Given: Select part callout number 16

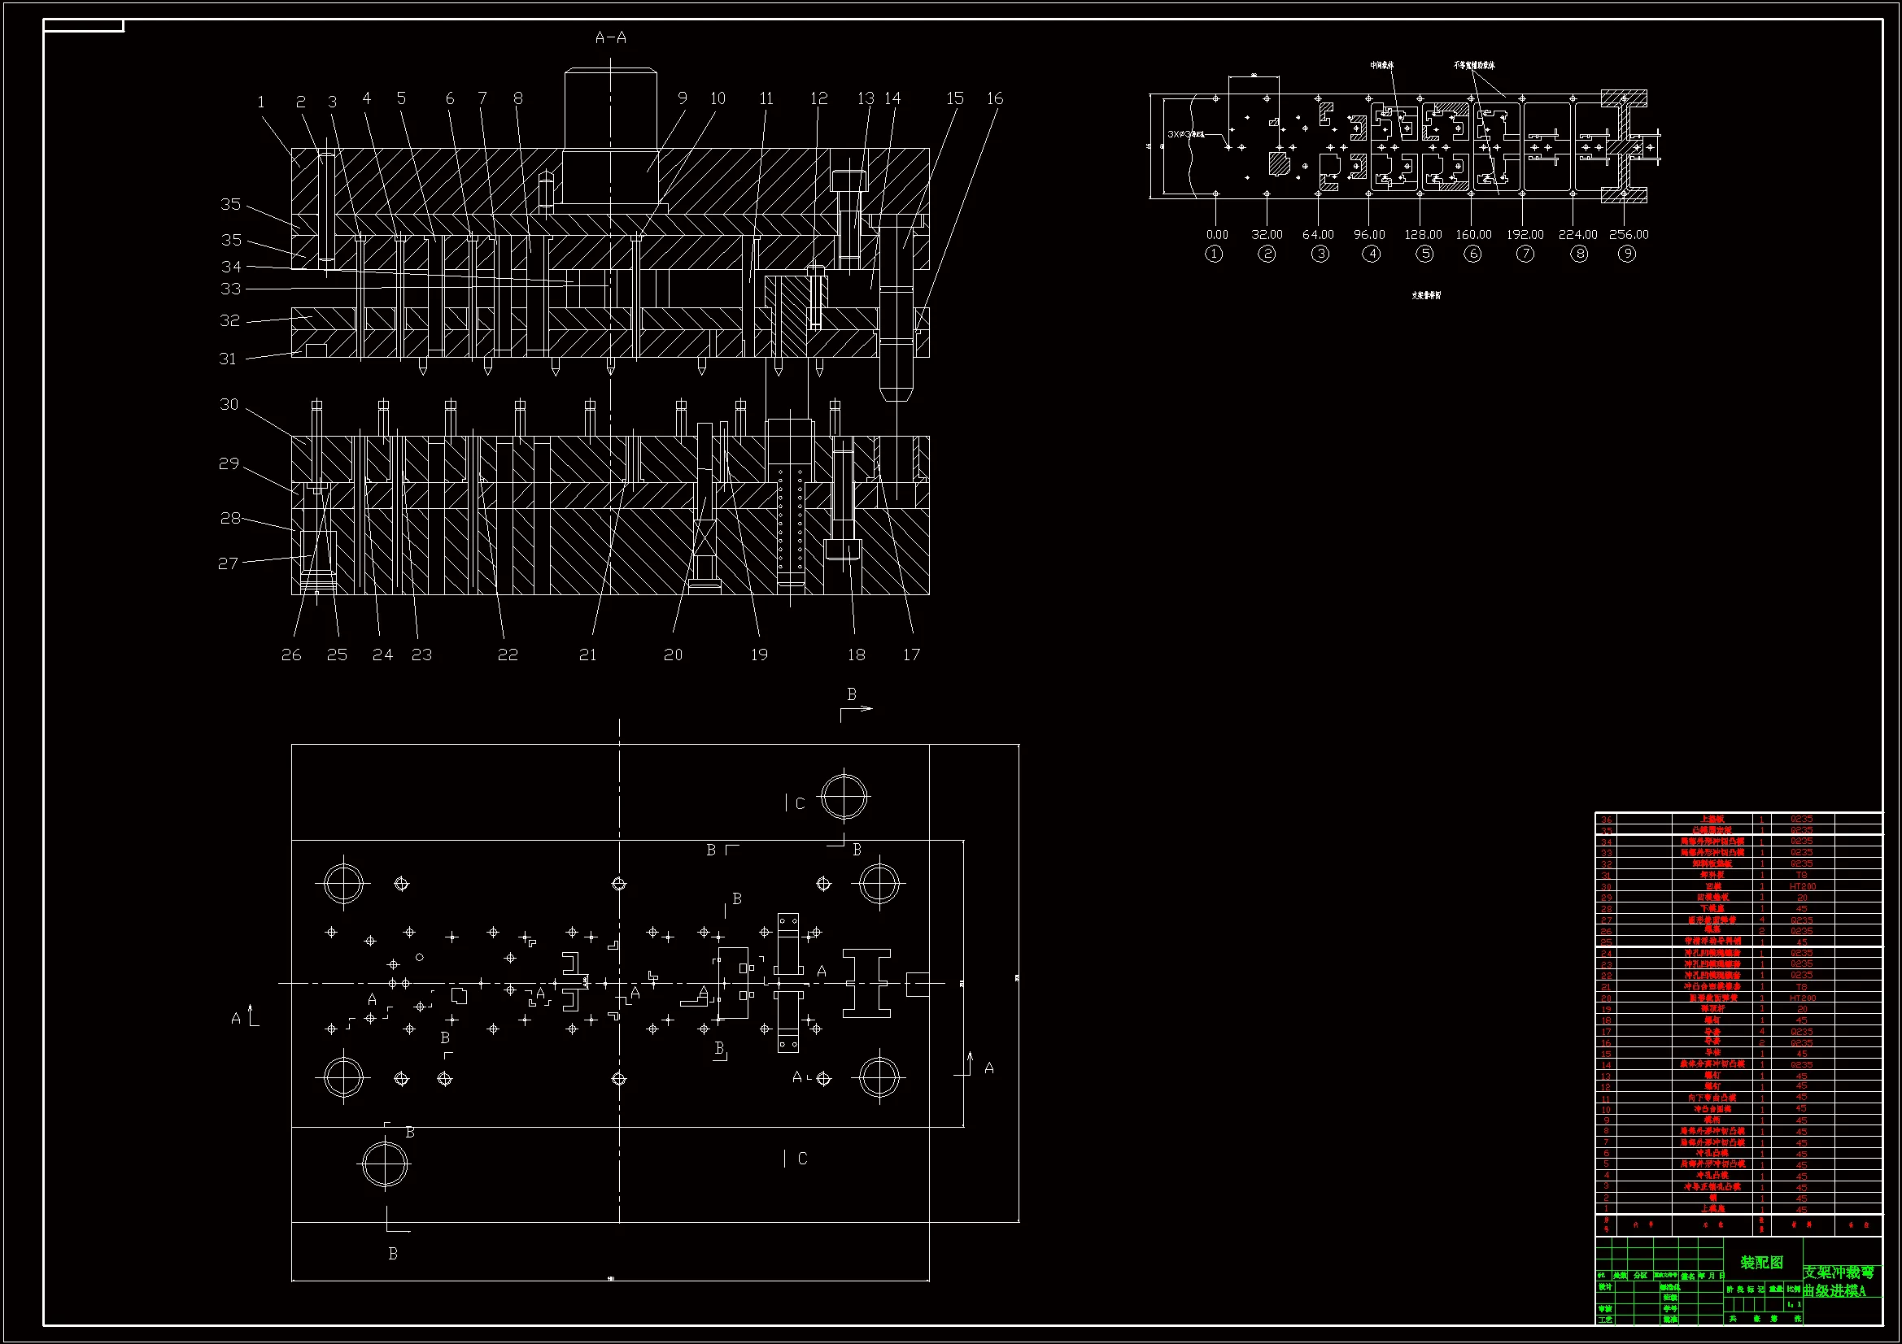Looking at the screenshot, I should tap(994, 98).
